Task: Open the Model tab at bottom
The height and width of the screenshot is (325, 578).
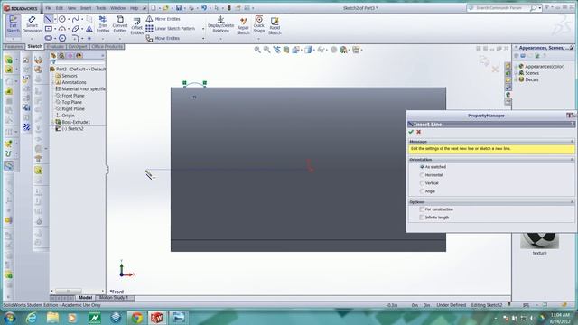Action: pos(85,297)
